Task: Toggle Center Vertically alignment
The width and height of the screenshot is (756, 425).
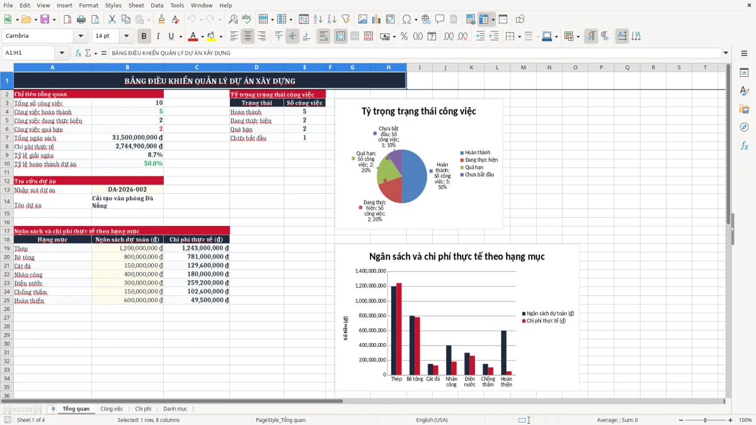Action: 292,37
